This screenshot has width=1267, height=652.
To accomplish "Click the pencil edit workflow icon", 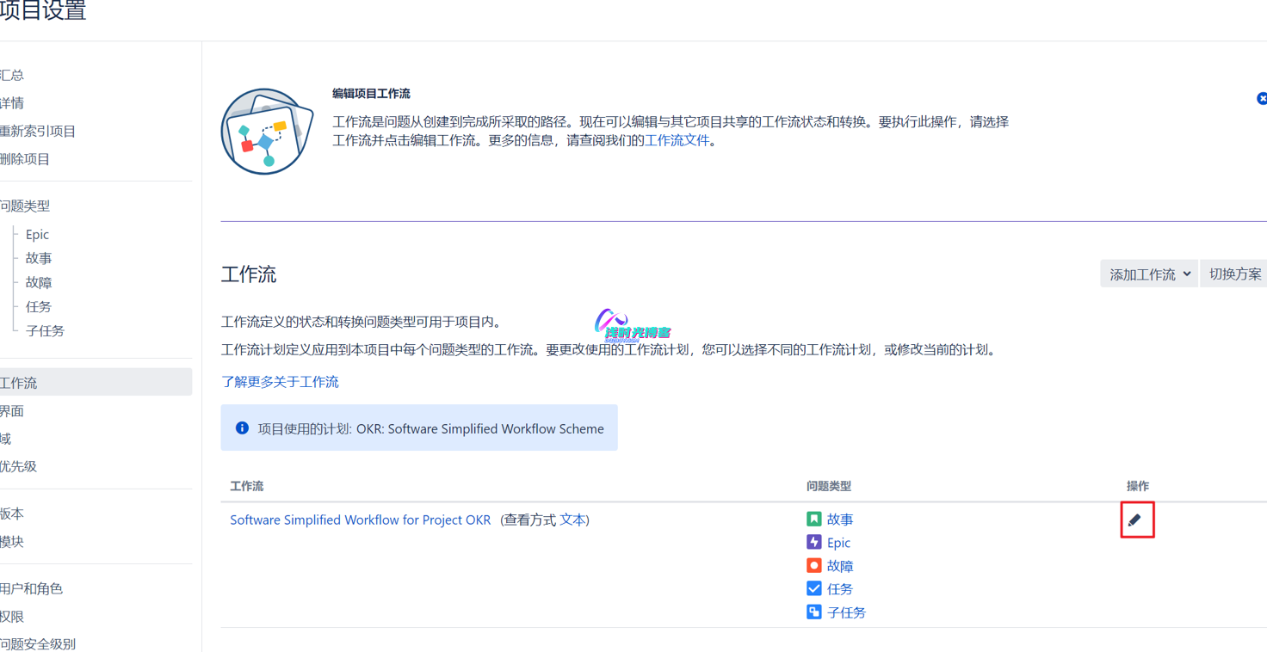I will [1135, 520].
